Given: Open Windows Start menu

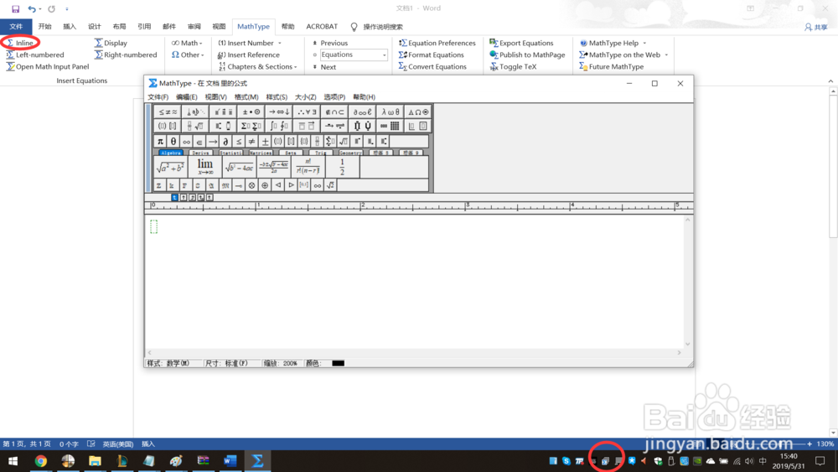Looking at the screenshot, I should (x=13, y=461).
